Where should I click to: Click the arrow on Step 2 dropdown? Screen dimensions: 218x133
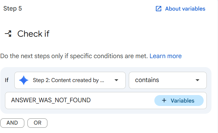point(116,80)
